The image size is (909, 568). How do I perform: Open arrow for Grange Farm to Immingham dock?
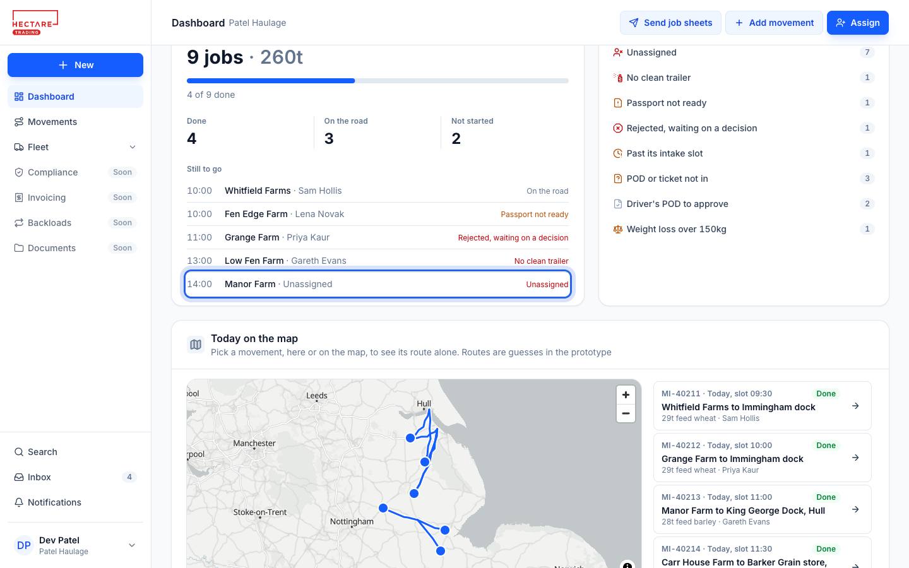click(x=855, y=458)
